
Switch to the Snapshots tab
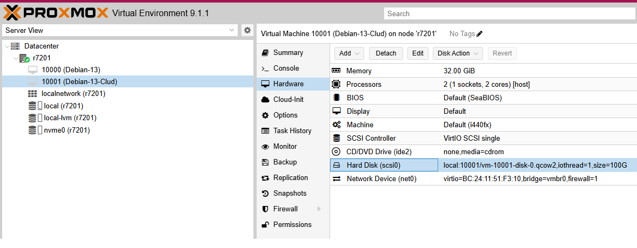[290, 194]
